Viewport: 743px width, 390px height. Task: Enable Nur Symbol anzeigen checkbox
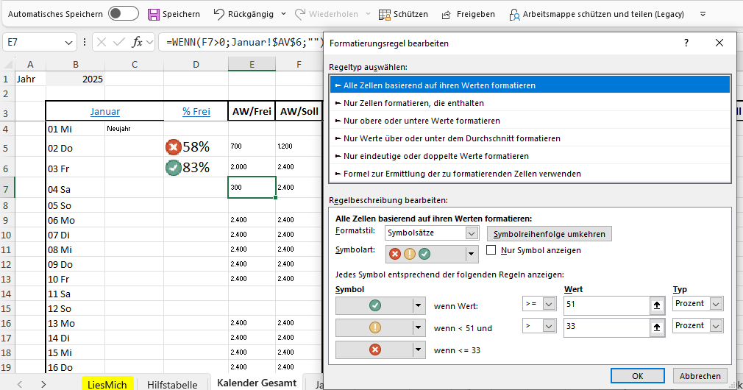click(x=491, y=249)
